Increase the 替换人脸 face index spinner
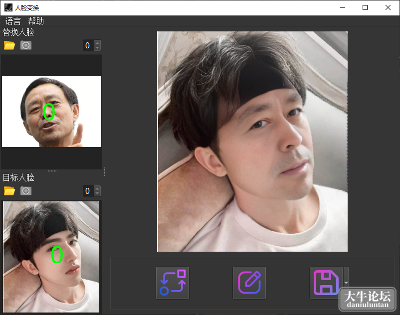 97,43
